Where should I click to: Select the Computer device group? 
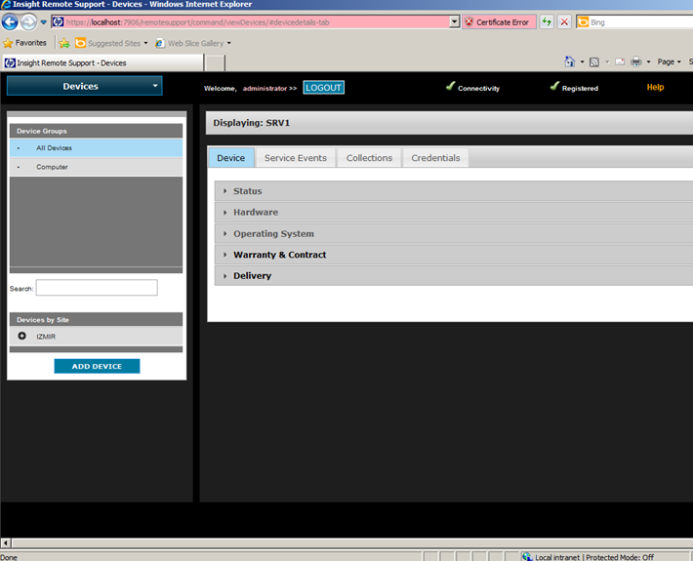click(x=52, y=167)
